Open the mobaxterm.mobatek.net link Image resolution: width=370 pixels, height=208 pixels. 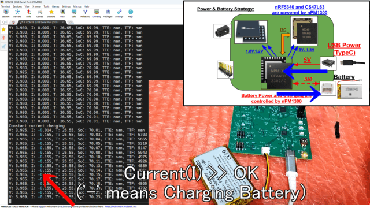(x=121, y=207)
